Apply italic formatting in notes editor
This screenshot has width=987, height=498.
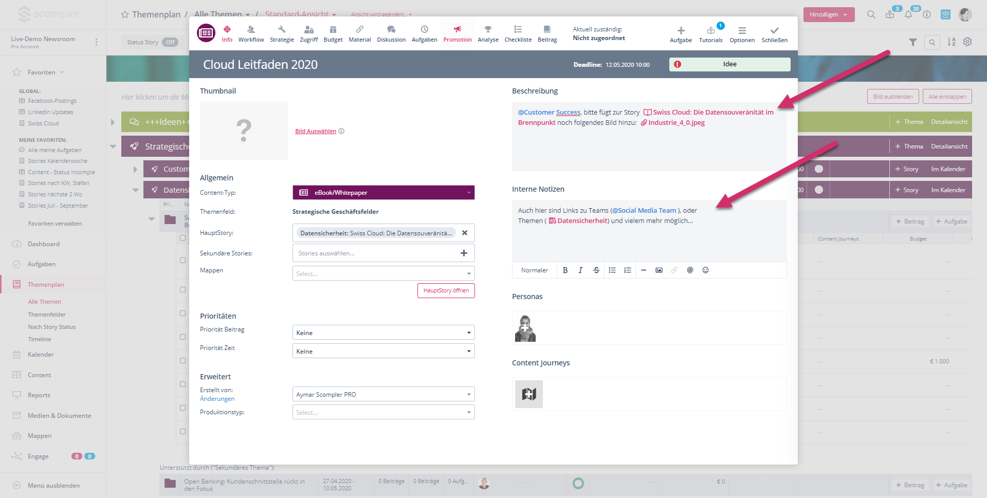click(580, 270)
